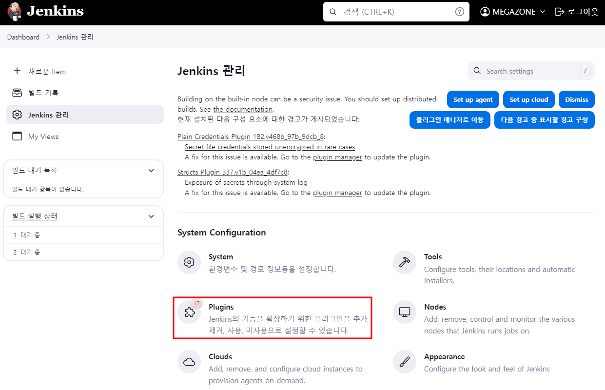Select 새로운 Item in the sidebar
The width and height of the screenshot is (605, 390).
pos(85,71)
